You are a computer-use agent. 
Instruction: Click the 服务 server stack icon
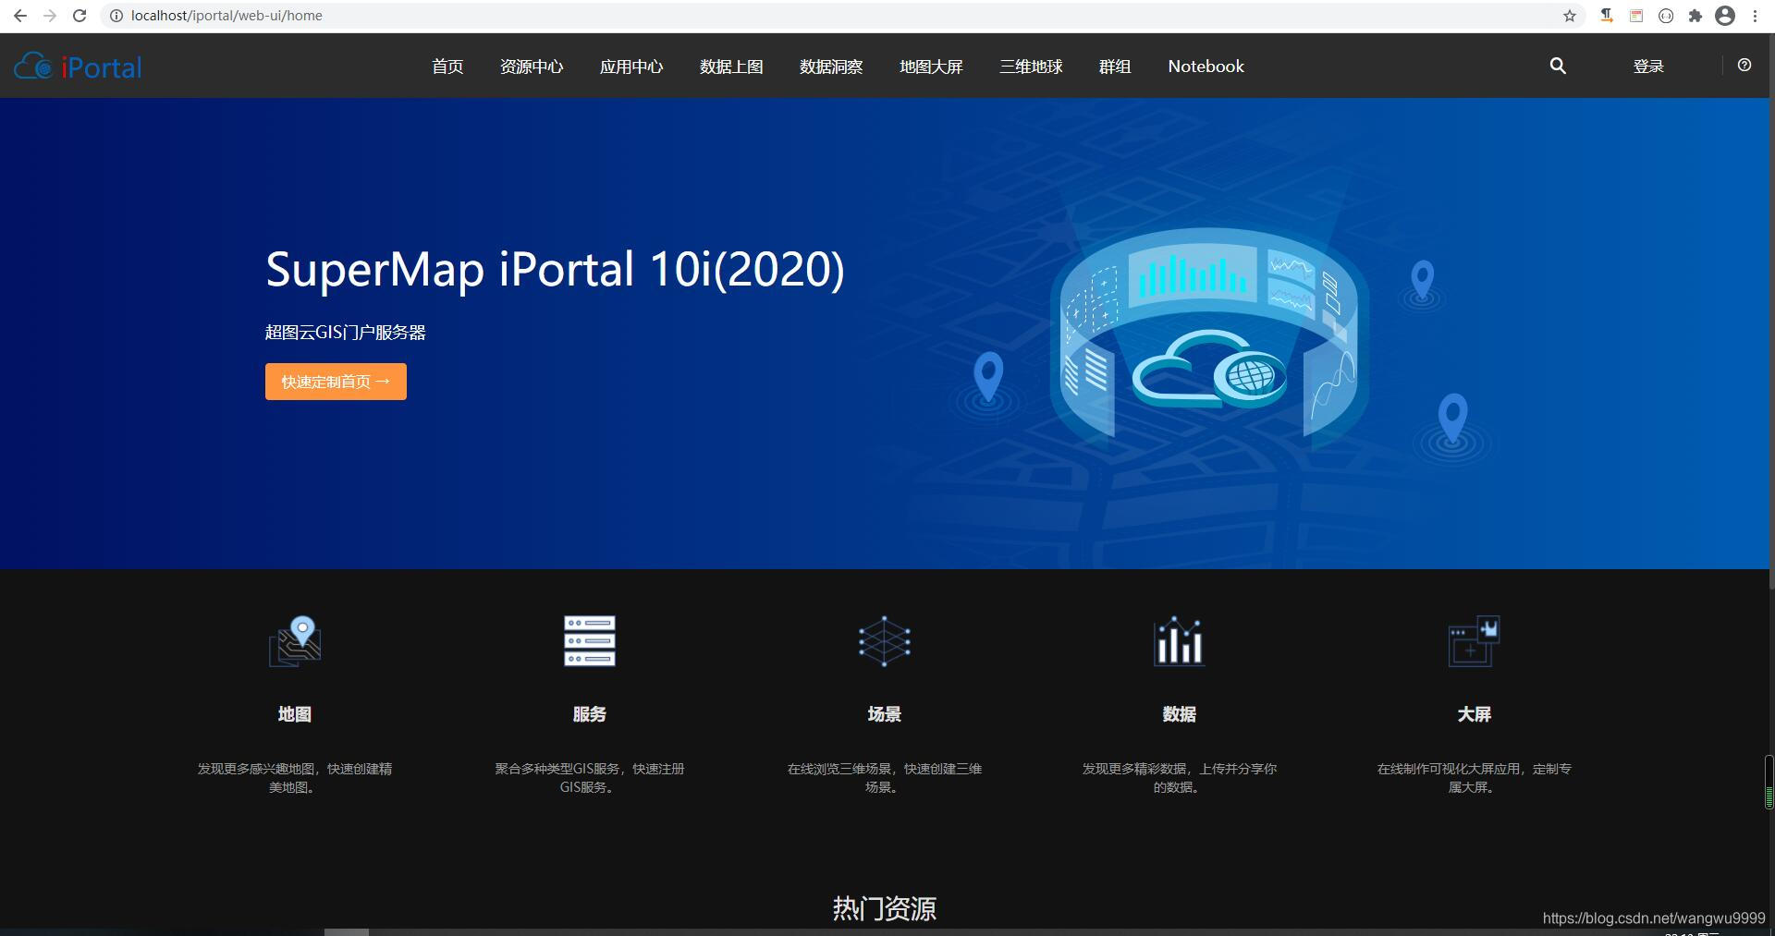pyautogui.click(x=590, y=641)
